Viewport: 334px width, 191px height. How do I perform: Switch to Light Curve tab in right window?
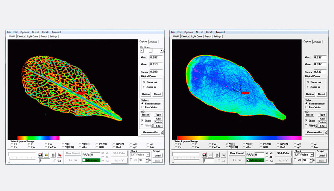[197, 36]
